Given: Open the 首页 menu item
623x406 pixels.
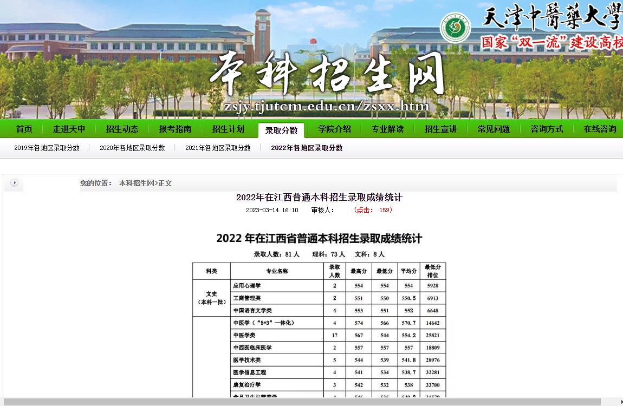Looking at the screenshot, I should click(24, 129).
